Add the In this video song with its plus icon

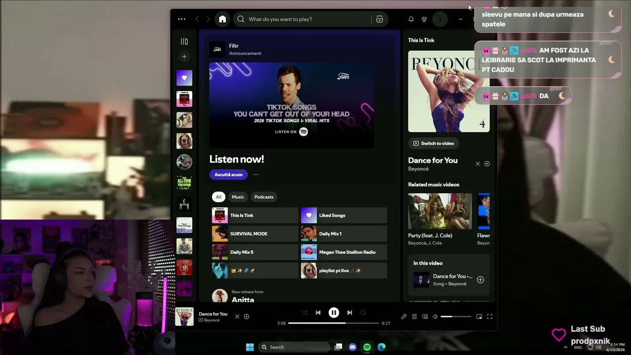click(x=480, y=280)
